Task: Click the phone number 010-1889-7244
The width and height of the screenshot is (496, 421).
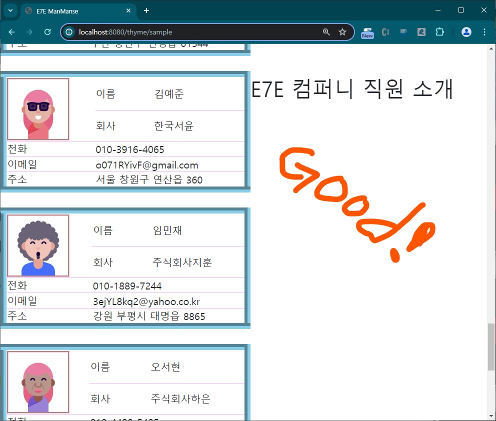Action: click(127, 286)
